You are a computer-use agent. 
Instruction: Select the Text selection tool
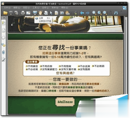56,13
